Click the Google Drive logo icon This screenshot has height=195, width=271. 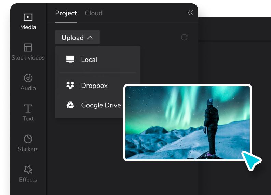pyautogui.click(x=70, y=105)
